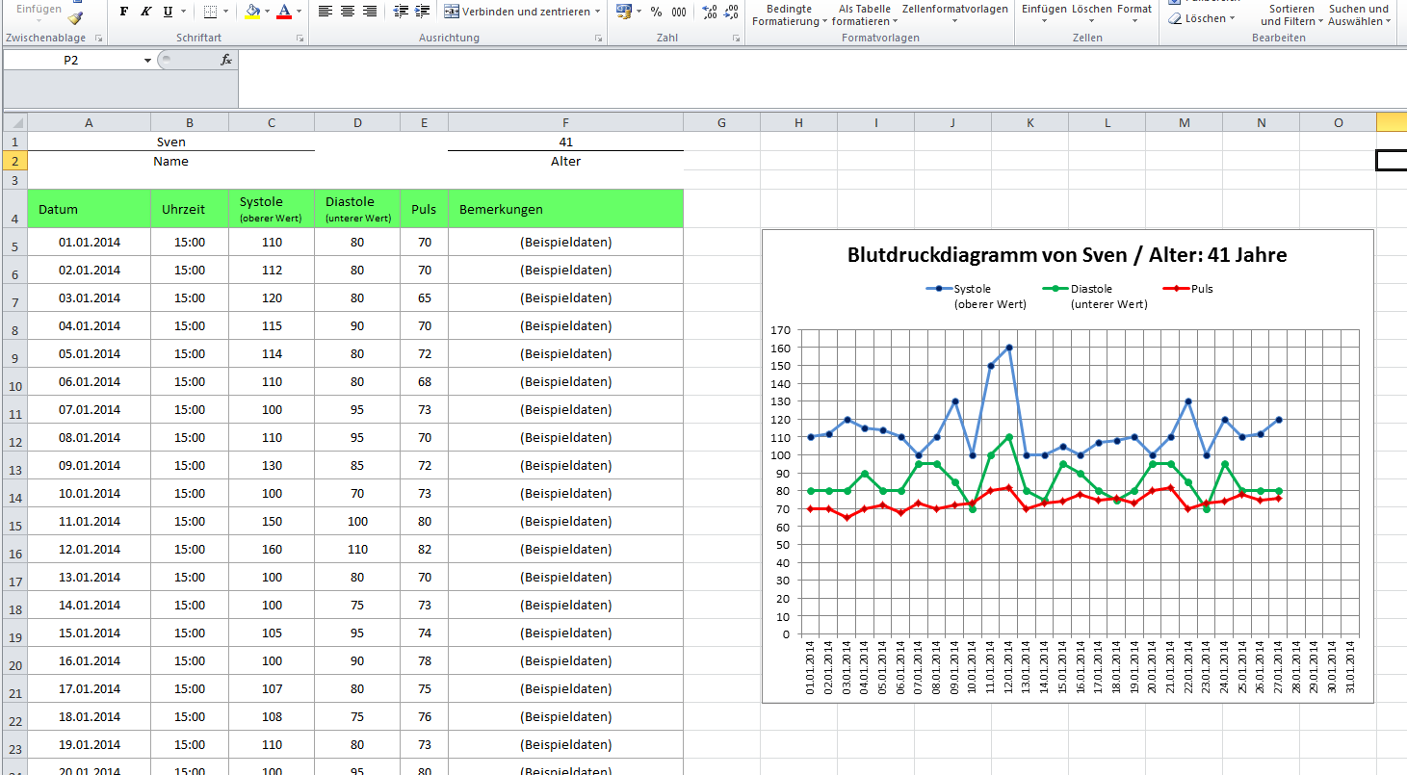Open Schriftart dialog launcher

click(300, 39)
